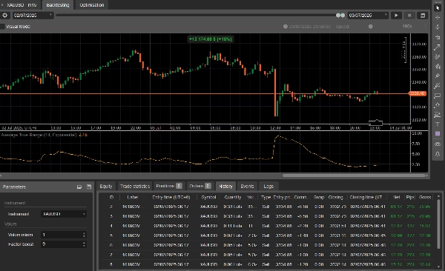Select the history row with ID 5
The image size is (445, 271).
pyautogui.click(x=266, y=235)
